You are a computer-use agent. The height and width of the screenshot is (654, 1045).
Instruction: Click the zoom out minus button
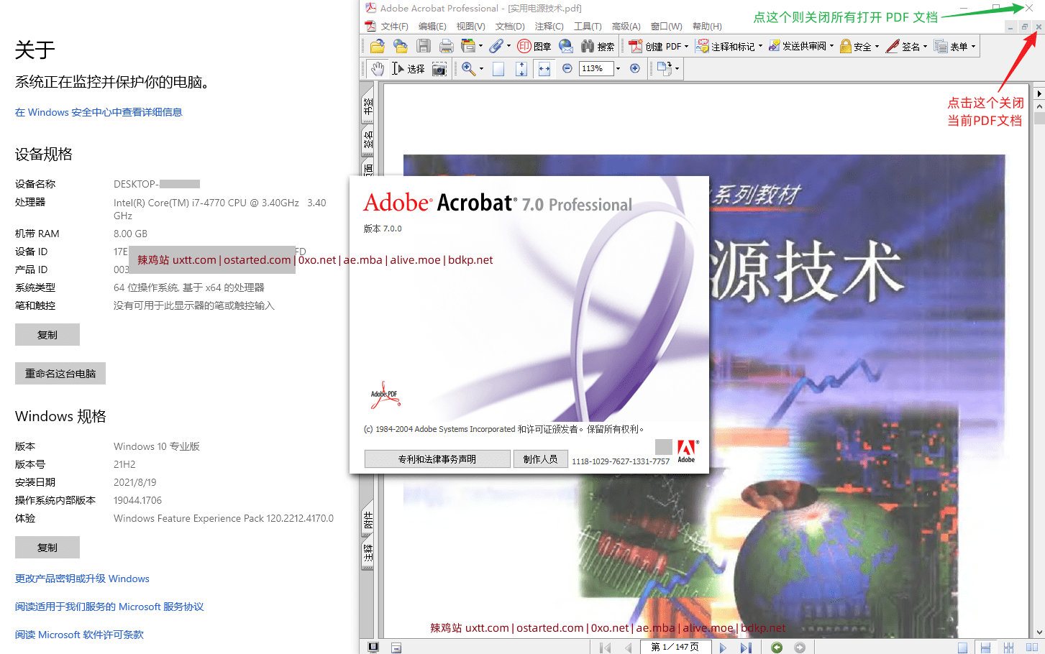pos(567,68)
